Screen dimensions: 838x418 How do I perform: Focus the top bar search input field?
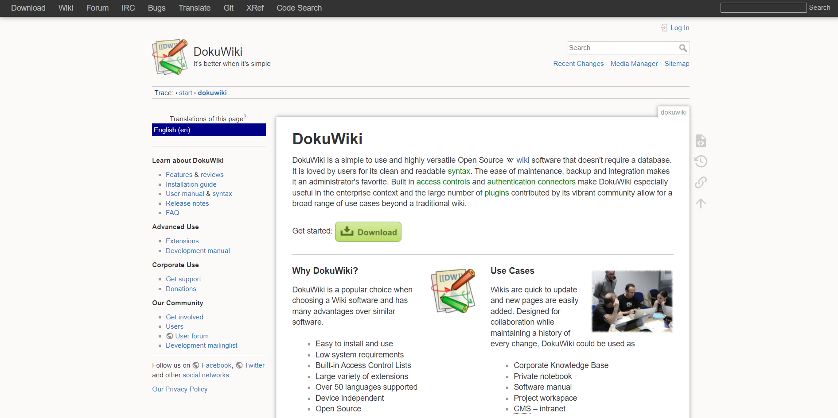click(764, 8)
